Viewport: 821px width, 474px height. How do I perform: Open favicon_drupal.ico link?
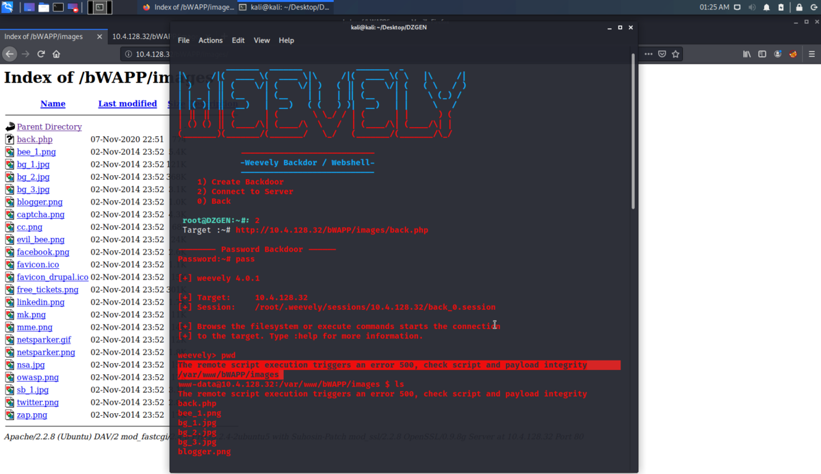[x=53, y=277]
